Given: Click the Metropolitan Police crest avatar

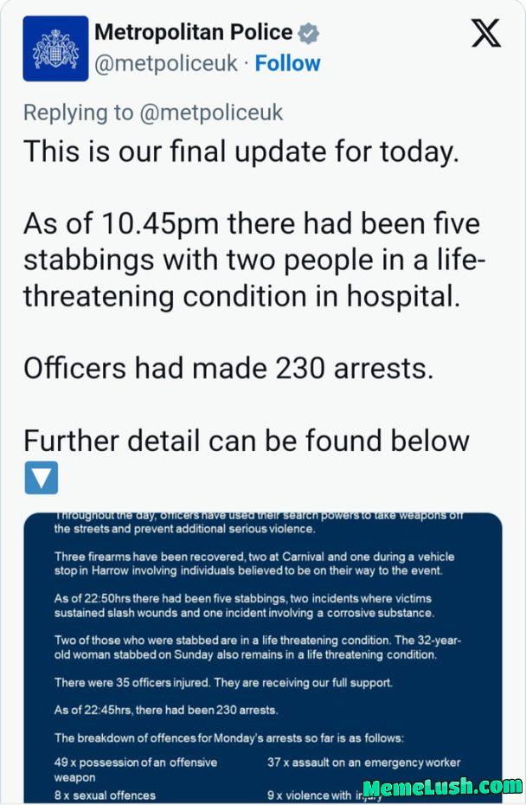Looking at the screenshot, I should click(54, 48).
